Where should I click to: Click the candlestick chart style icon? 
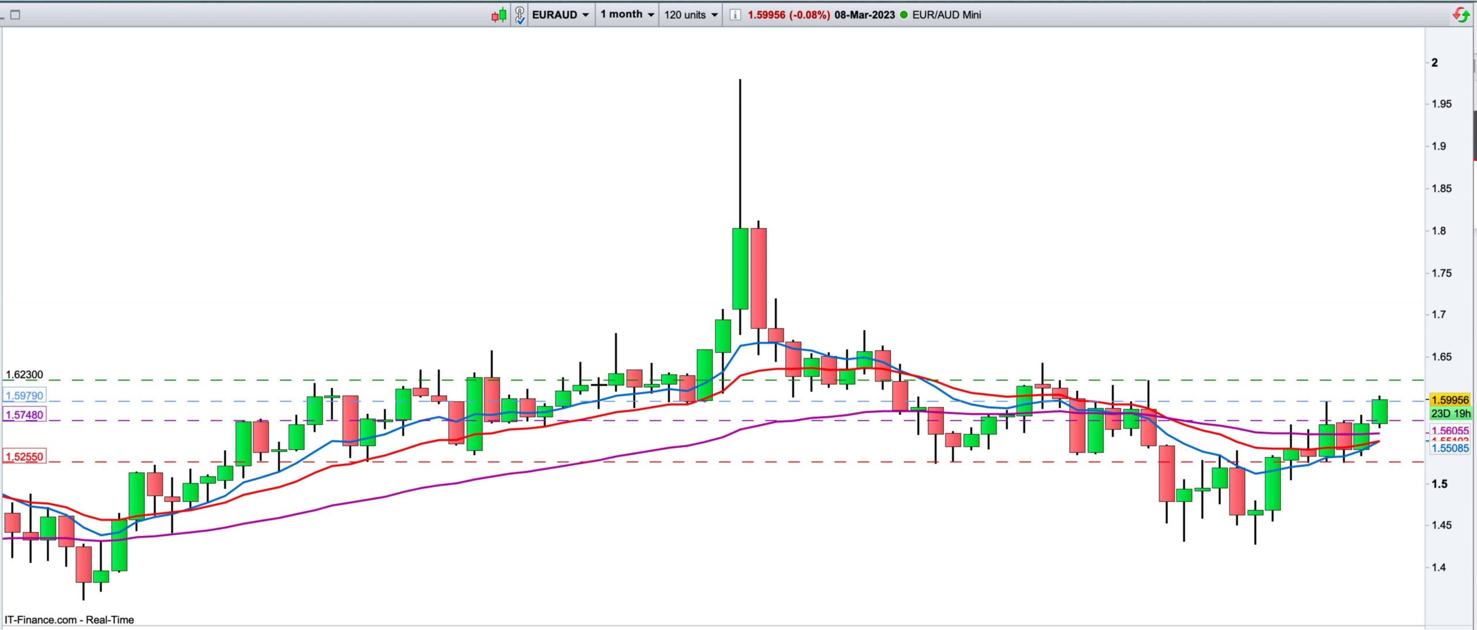[x=498, y=15]
